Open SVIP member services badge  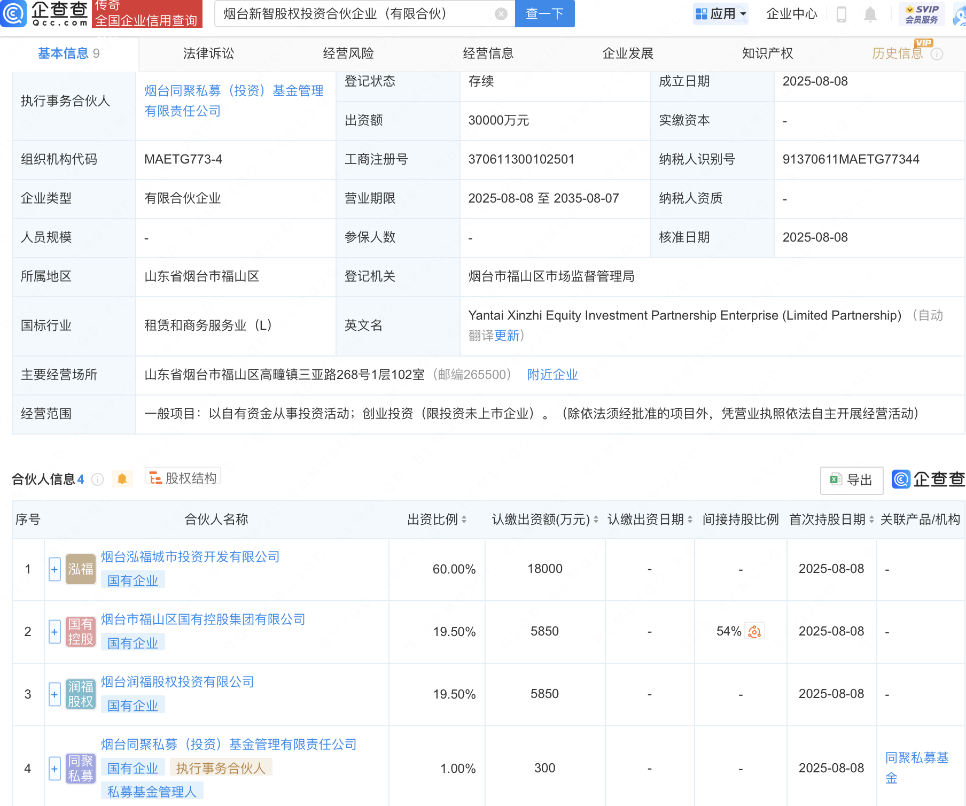922,14
